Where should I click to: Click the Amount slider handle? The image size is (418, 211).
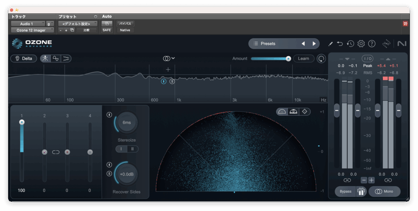point(288,59)
